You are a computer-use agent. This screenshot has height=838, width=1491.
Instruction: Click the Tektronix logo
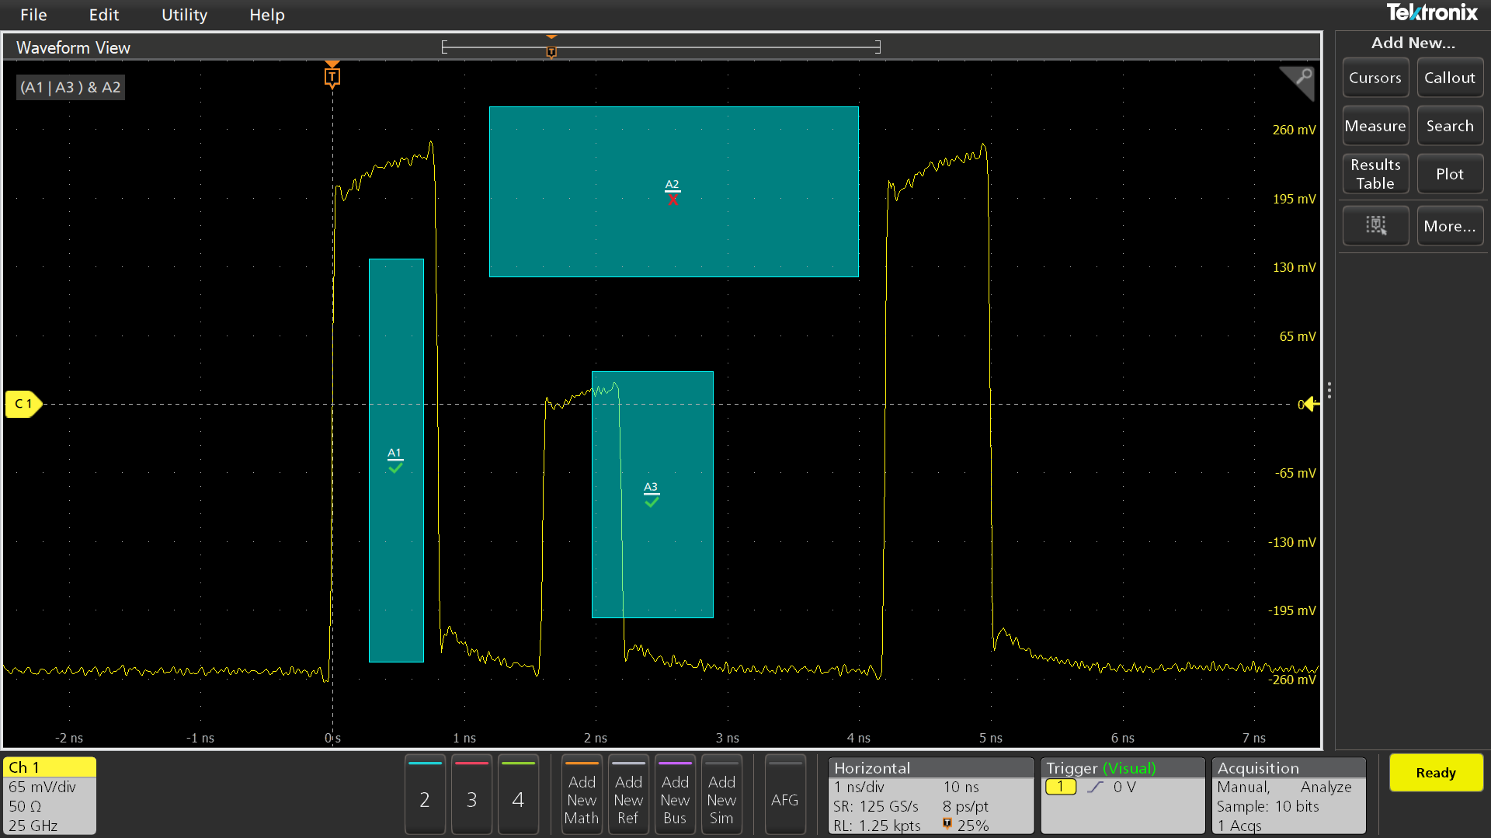1432,12
